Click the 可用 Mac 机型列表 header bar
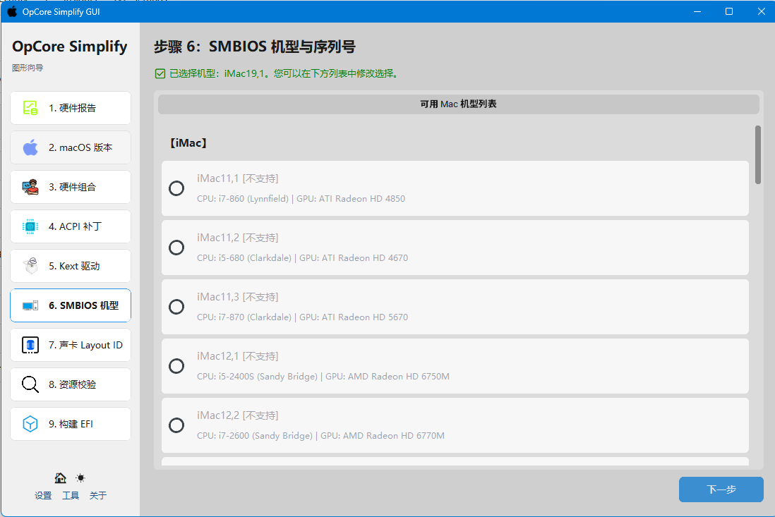The width and height of the screenshot is (775, 517). pos(459,104)
